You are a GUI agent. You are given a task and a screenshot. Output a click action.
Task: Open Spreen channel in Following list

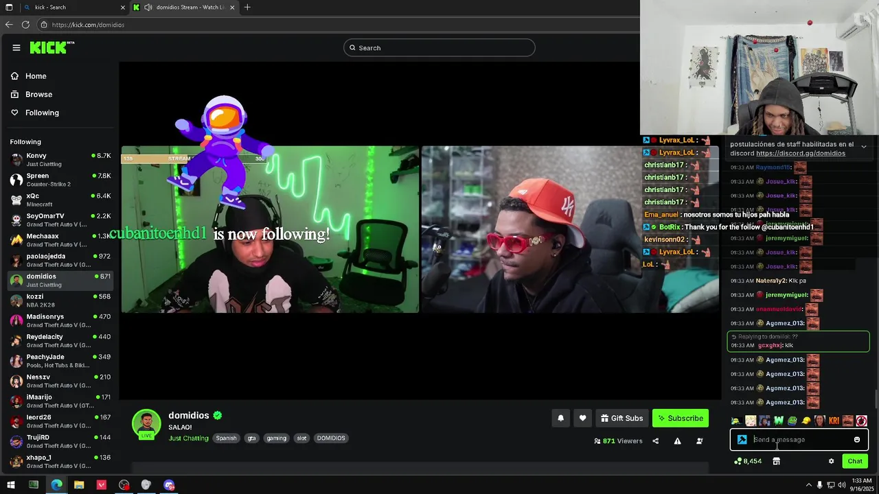coord(60,180)
